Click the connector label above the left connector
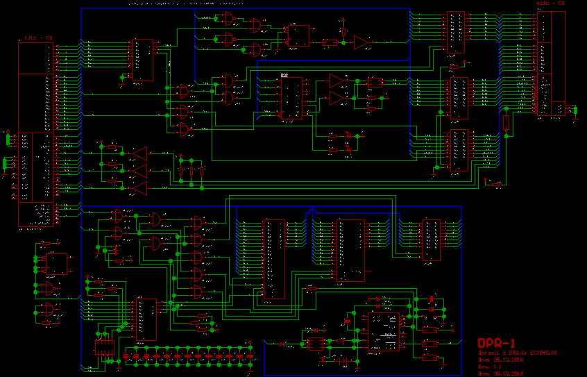The image size is (587, 377). click(x=39, y=37)
